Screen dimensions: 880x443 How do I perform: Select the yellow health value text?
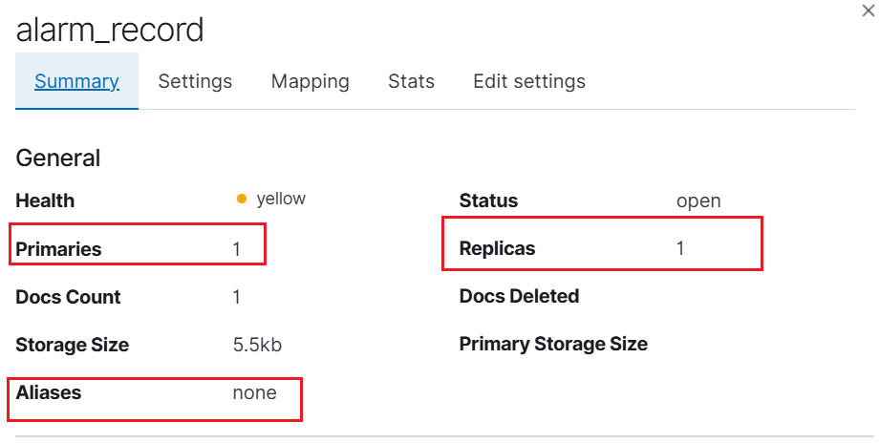pyautogui.click(x=281, y=199)
